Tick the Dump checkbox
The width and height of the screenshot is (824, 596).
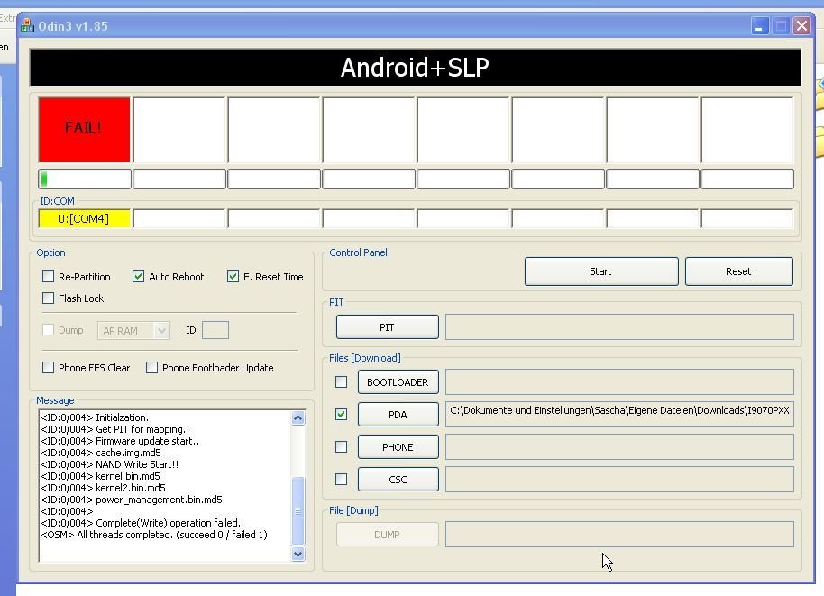(49, 330)
